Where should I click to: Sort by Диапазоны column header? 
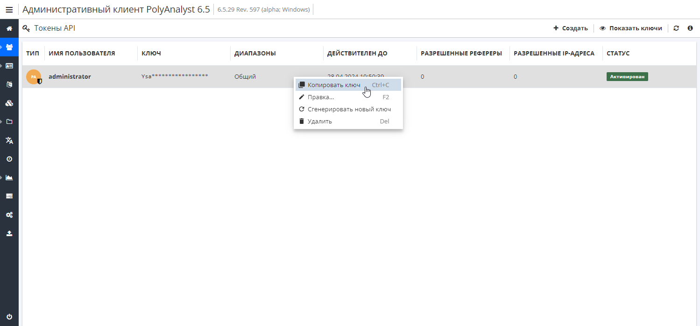(x=255, y=54)
